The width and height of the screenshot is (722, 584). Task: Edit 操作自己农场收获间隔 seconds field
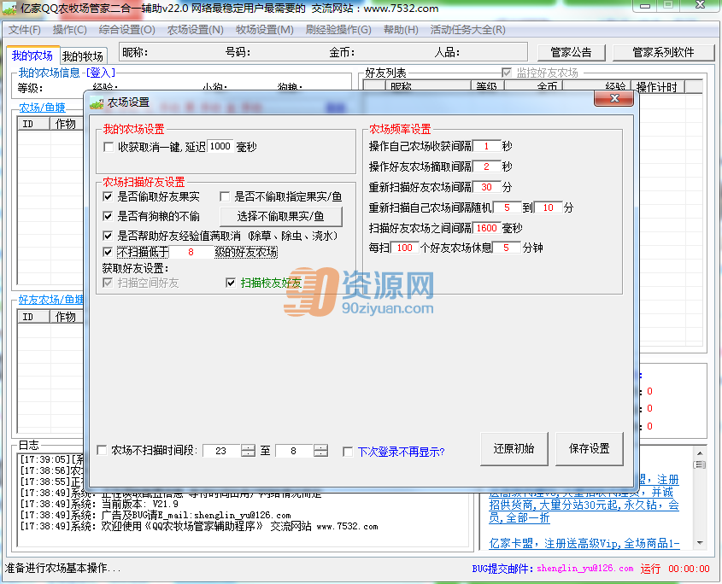(x=486, y=146)
